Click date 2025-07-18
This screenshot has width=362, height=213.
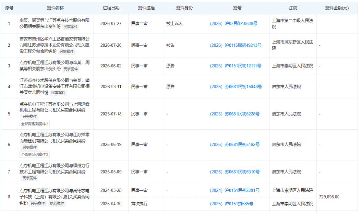tap(111, 114)
